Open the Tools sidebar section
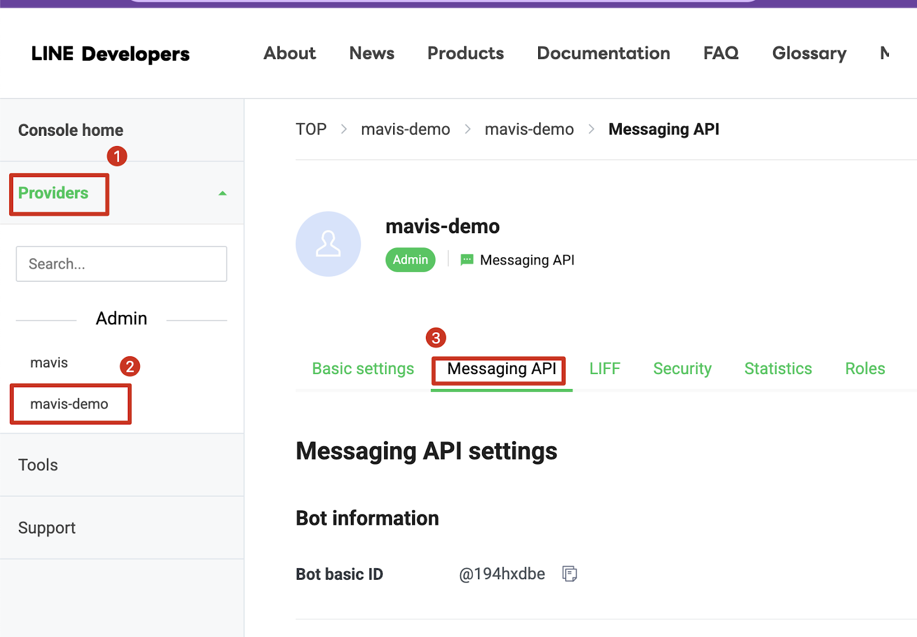917x637 pixels. (x=38, y=465)
